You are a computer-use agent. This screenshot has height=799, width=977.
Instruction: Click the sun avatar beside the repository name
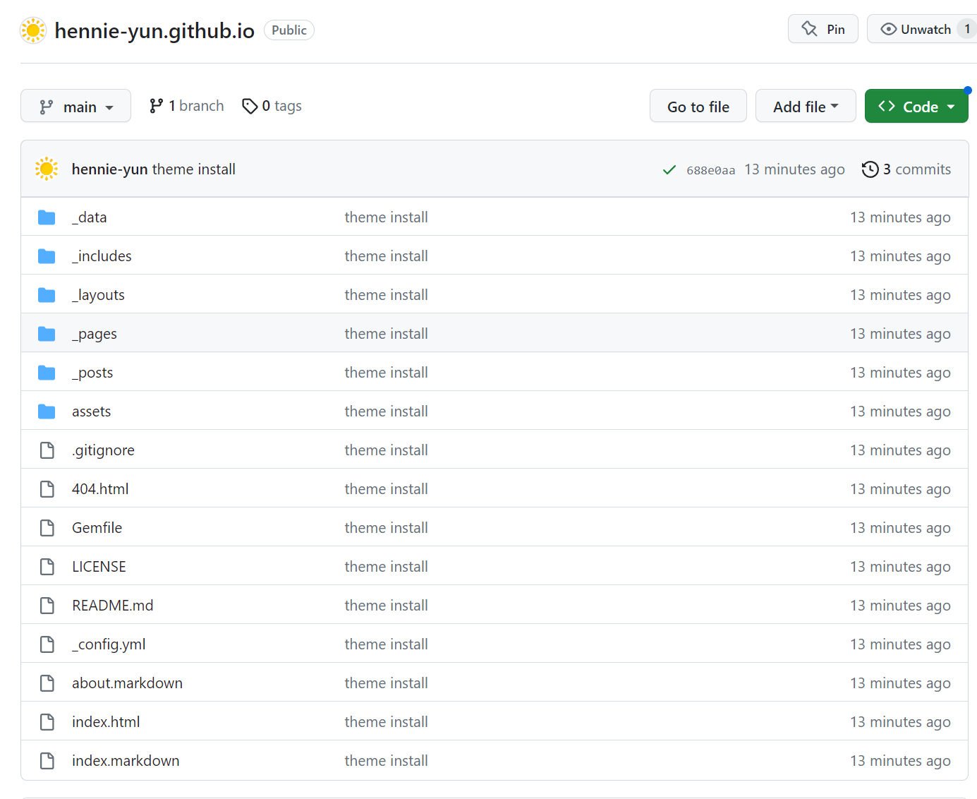[x=33, y=30]
